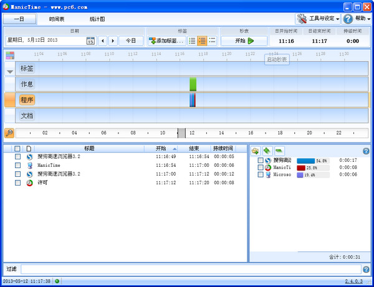
Task: Click the status indicator green dot
Action: pyautogui.click(x=57, y=281)
